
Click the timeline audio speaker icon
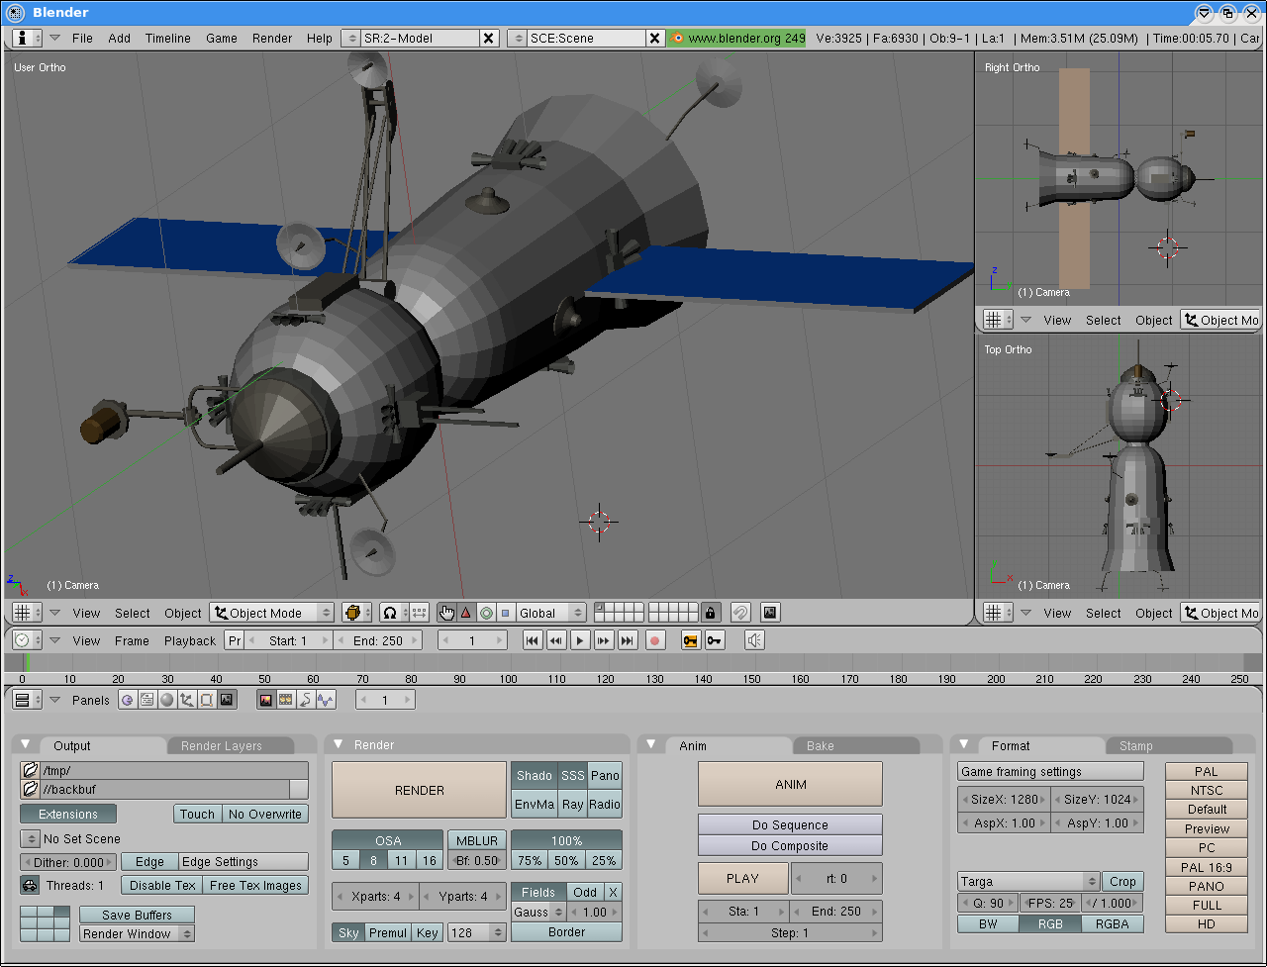click(754, 640)
